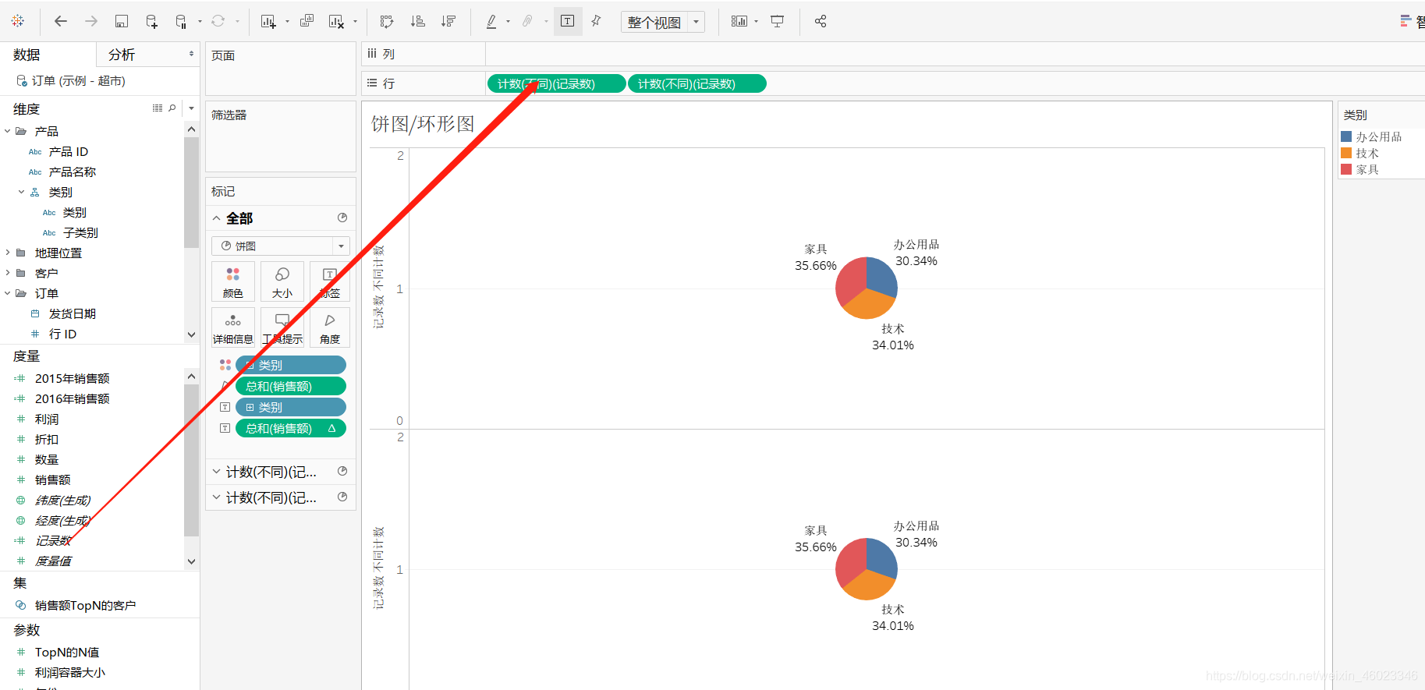Open dropdown arrow beside new worksheet icon
The height and width of the screenshot is (690, 1425).
click(x=287, y=22)
